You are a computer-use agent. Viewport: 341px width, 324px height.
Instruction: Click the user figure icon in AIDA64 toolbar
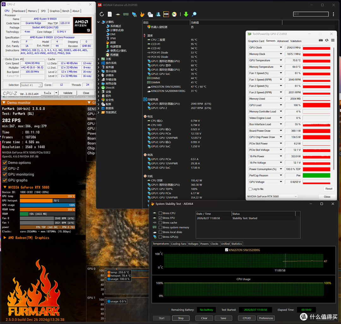pyautogui.click(x=158, y=14)
